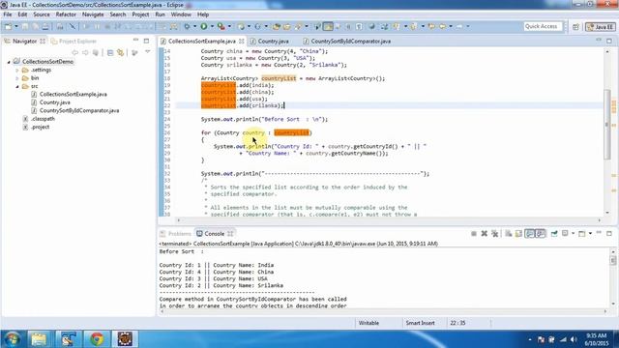Click the Windows Start button
The width and height of the screenshot is (619, 348).
[x=12, y=339]
